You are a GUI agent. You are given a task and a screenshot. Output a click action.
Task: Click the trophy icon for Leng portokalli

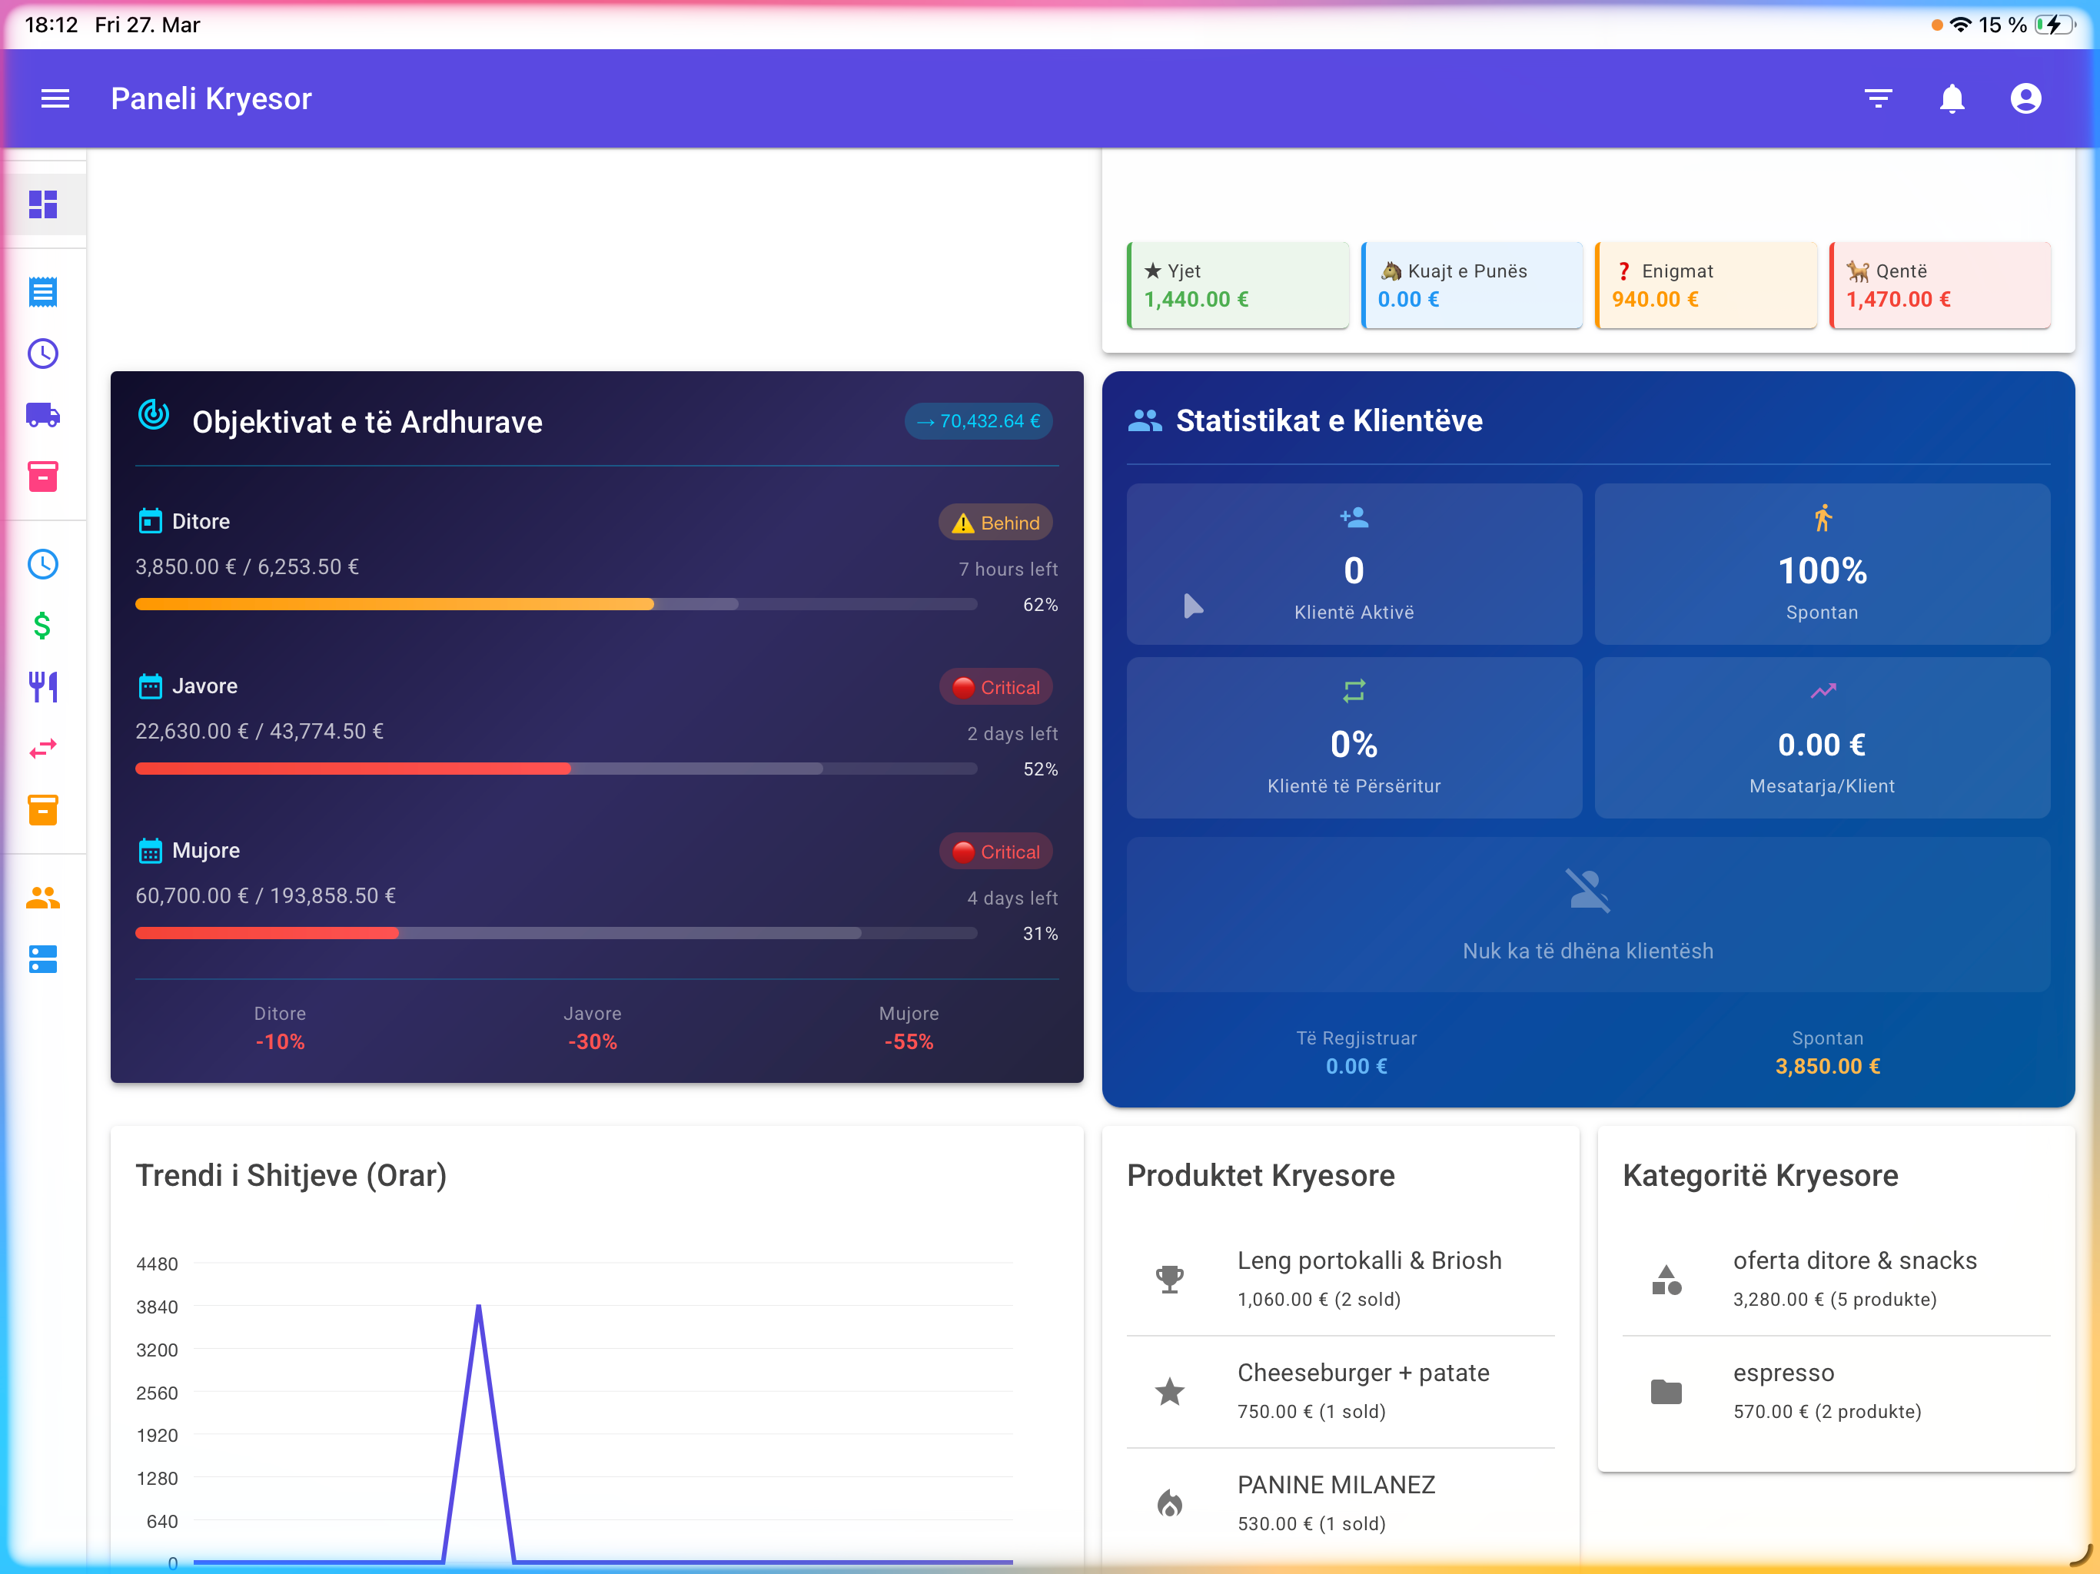1170,1279
